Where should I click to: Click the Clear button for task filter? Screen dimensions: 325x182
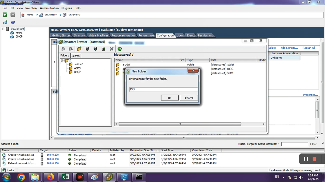click(313, 144)
